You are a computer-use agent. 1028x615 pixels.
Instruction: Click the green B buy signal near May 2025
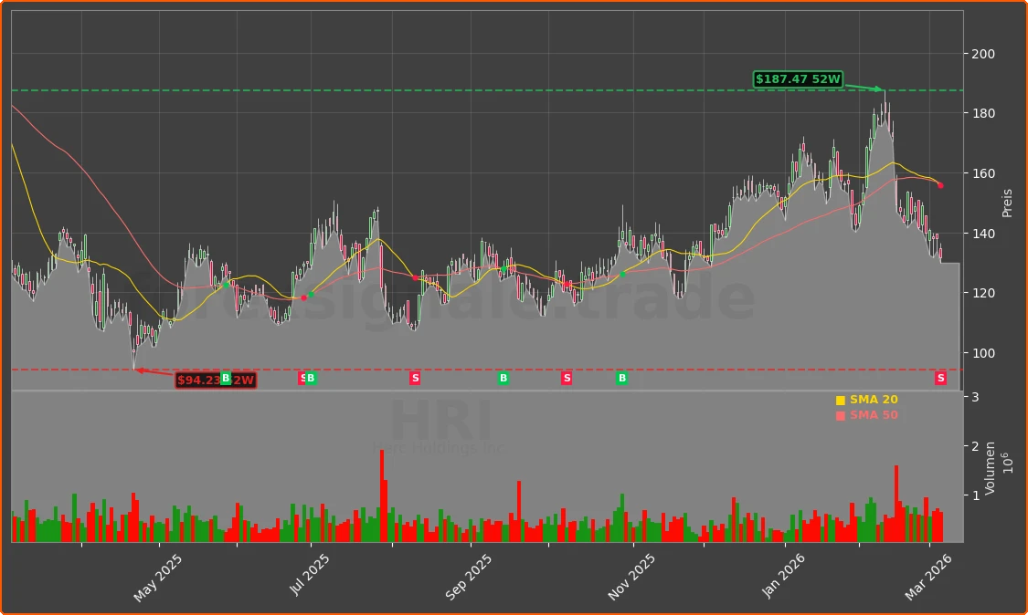[x=224, y=379]
